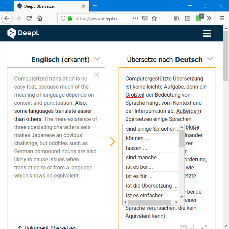This screenshot has width=229, height=229.
Task: Choose suggestion 'ist die Übersetzung ...'
Action: coord(151,186)
